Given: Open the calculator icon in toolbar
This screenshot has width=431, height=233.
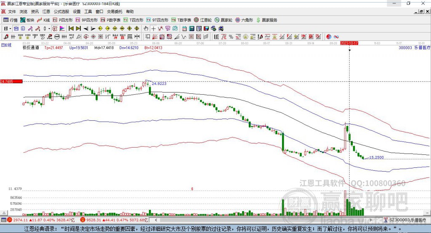Looking at the screenshot, I should point(192,29).
